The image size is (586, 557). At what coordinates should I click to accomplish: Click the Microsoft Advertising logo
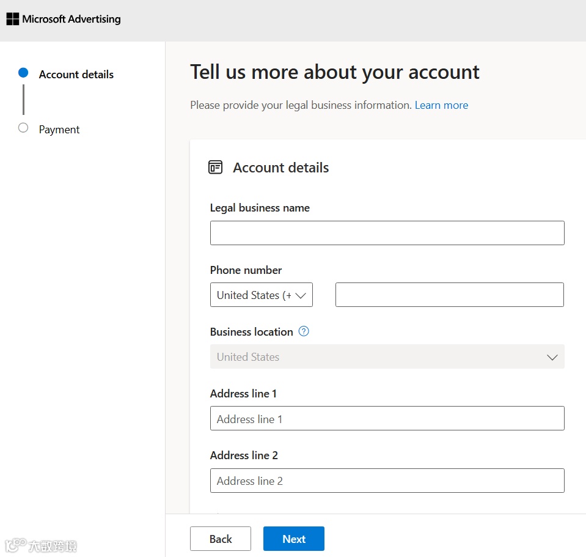12,19
